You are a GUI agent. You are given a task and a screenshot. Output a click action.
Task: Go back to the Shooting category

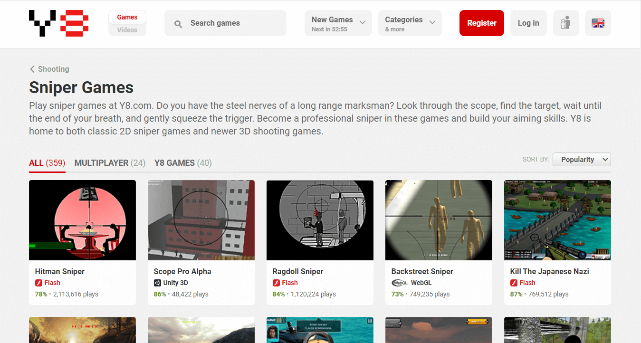coord(53,69)
